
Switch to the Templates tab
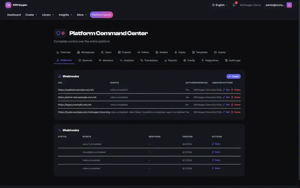point(200,52)
